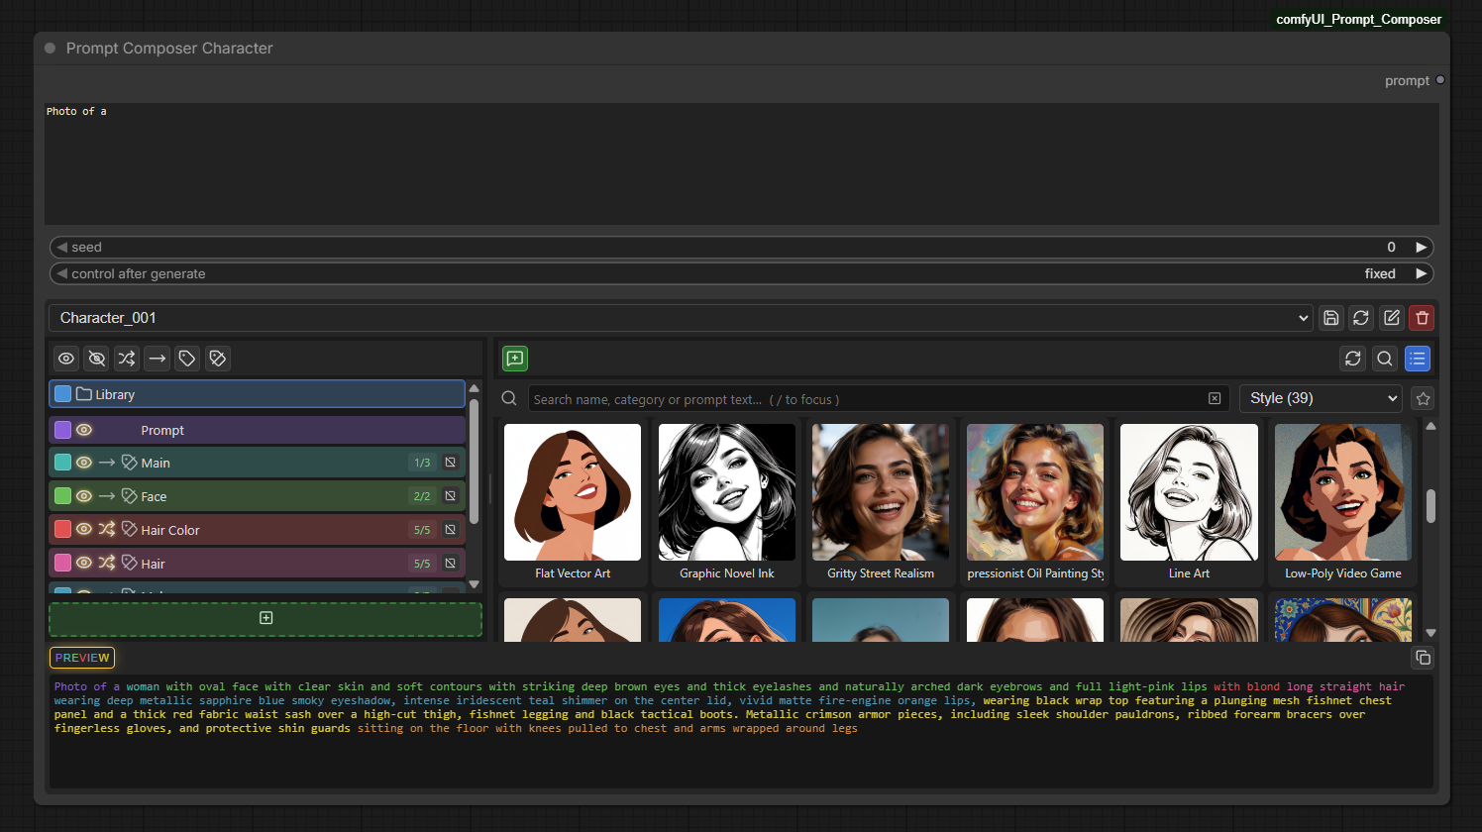The image size is (1482, 832).
Task: Open the Style (39) category dropdown
Action: point(1322,398)
